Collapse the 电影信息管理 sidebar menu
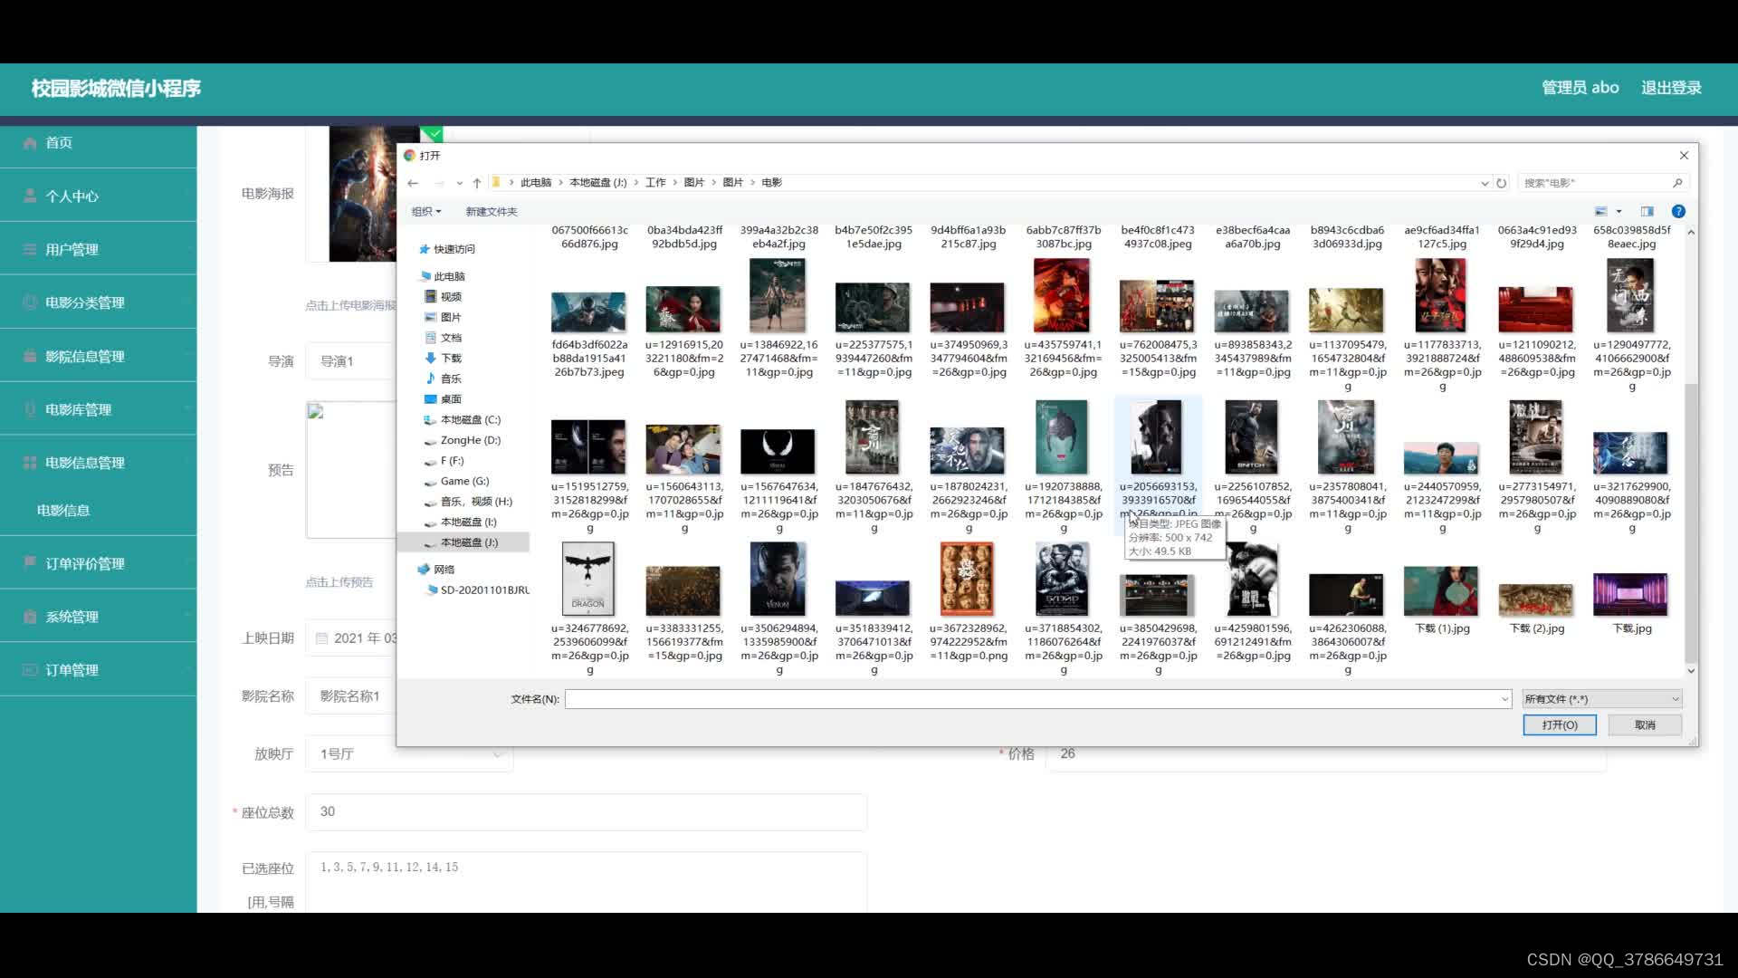Image resolution: width=1738 pixels, height=978 pixels. [98, 463]
